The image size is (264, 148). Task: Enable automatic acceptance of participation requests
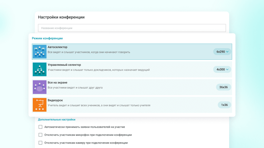click(40, 127)
